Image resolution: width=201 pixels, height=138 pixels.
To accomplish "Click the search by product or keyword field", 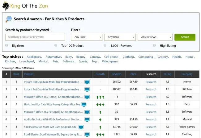I will point(35,37).
